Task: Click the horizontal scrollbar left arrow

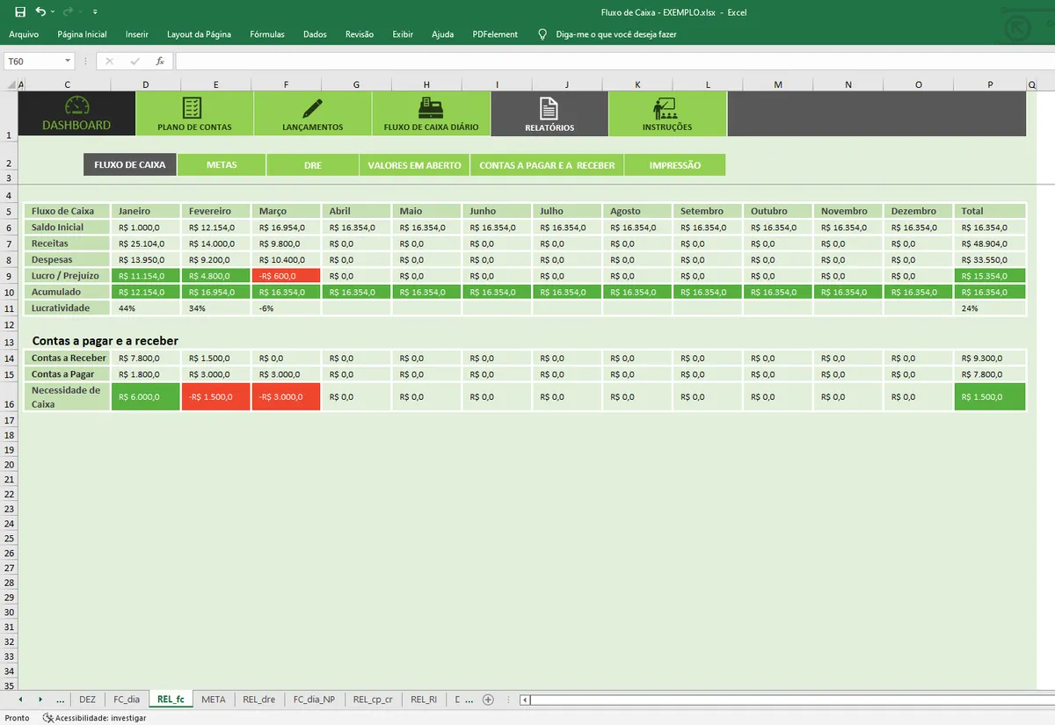Action: pyautogui.click(x=525, y=700)
